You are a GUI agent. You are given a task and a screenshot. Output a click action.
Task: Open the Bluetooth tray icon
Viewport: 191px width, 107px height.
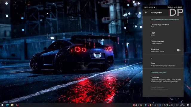160,105
